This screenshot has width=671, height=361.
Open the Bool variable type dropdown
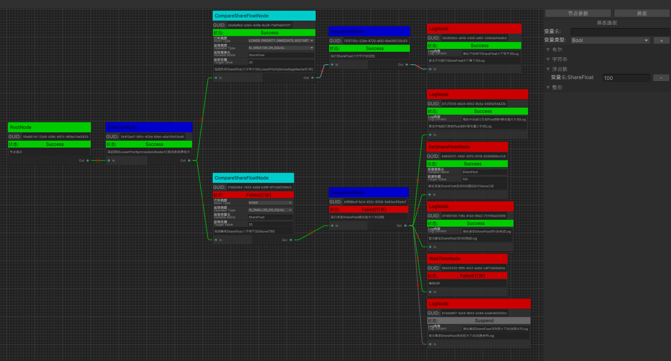pyautogui.click(x=610, y=40)
